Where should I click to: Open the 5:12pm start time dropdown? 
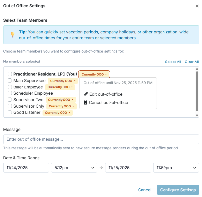click(74, 168)
